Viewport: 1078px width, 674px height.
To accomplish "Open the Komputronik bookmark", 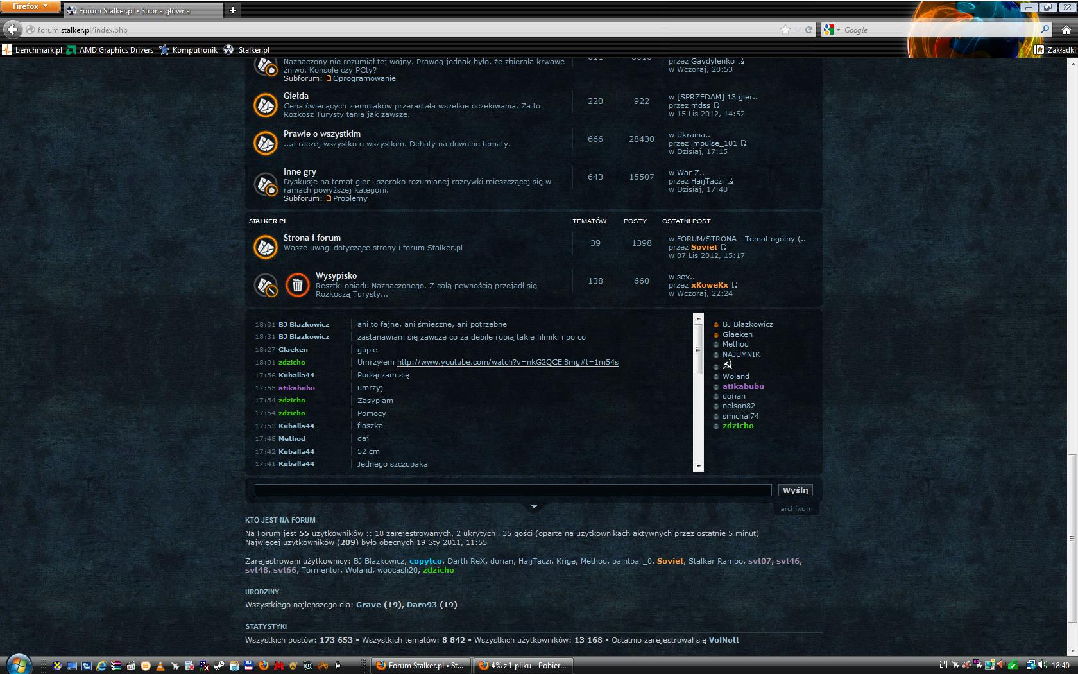I will (x=189, y=49).
